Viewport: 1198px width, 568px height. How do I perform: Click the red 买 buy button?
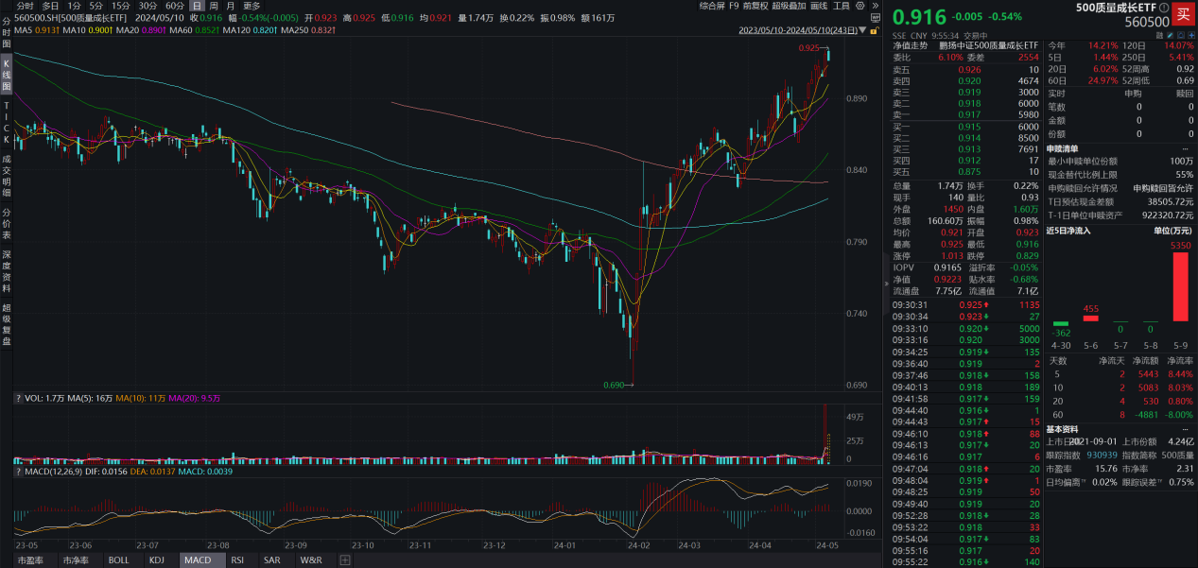coord(1183,12)
